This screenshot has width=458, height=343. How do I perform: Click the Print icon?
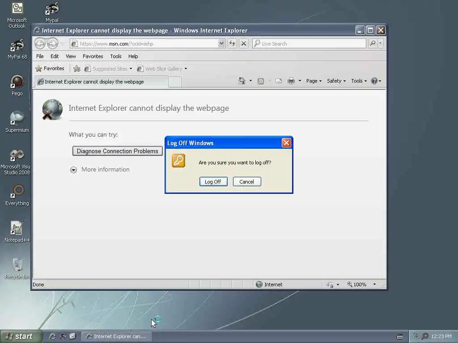291,81
